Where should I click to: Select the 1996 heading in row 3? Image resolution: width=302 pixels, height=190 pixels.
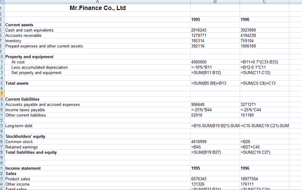245,20
